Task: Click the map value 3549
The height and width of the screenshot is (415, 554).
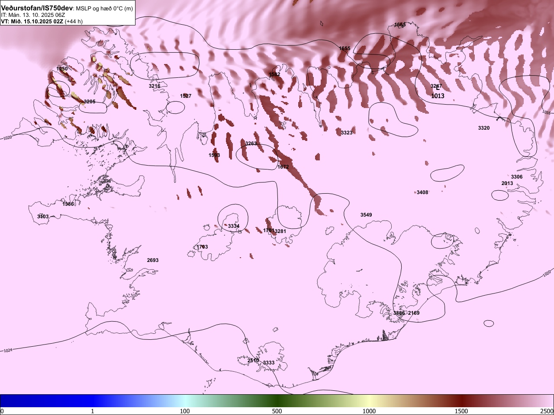Action: (366, 215)
